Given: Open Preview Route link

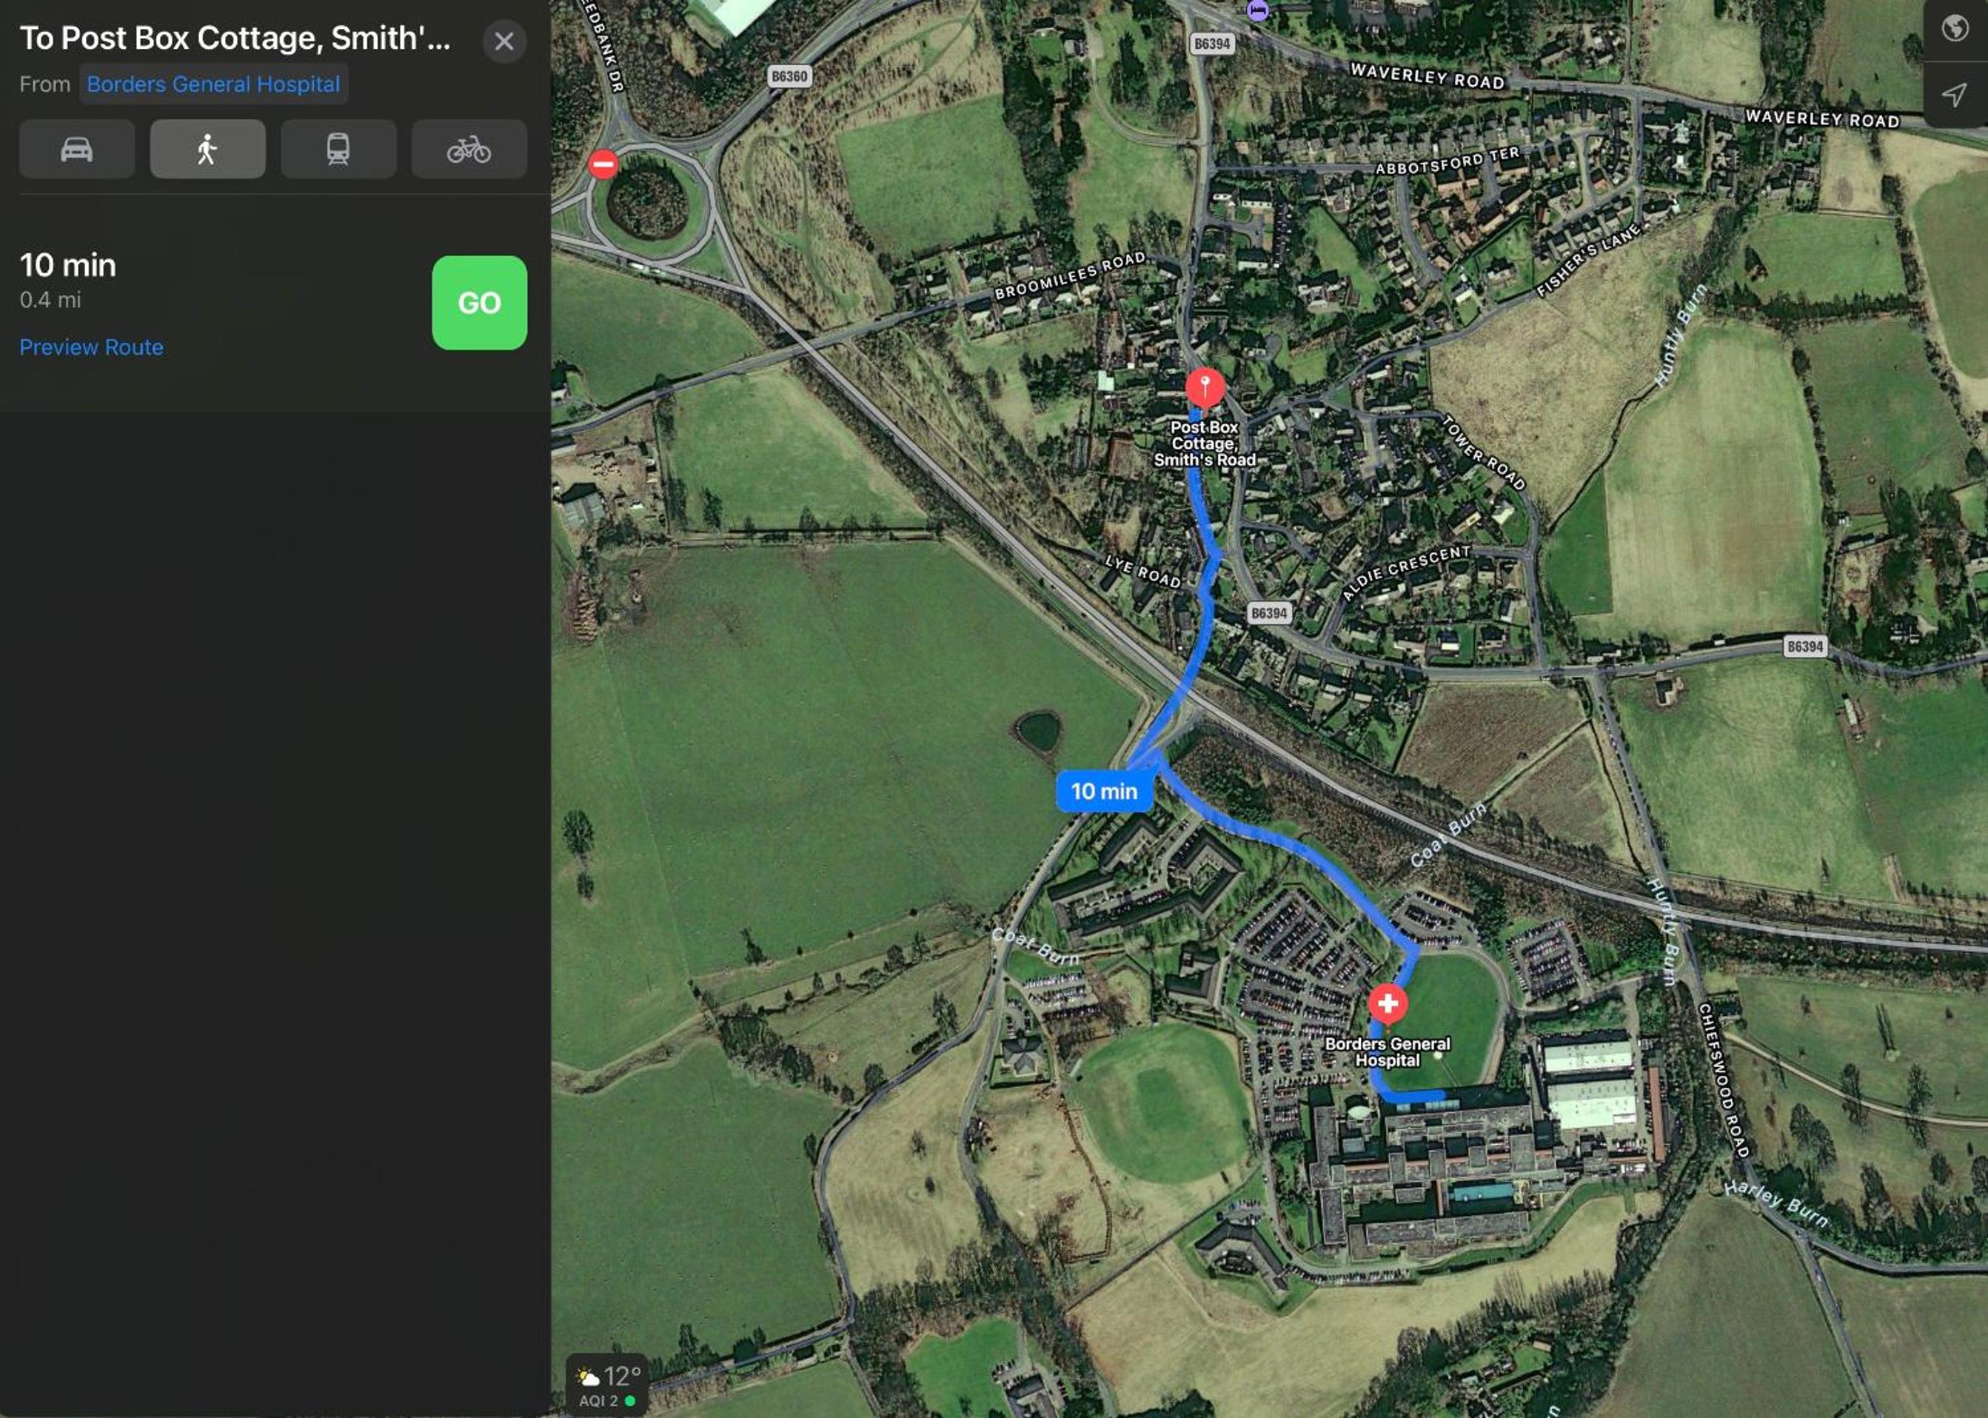Looking at the screenshot, I should (92, 347).
